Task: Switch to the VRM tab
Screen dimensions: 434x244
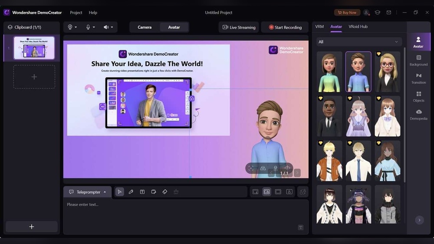Action: pos(319,26)
